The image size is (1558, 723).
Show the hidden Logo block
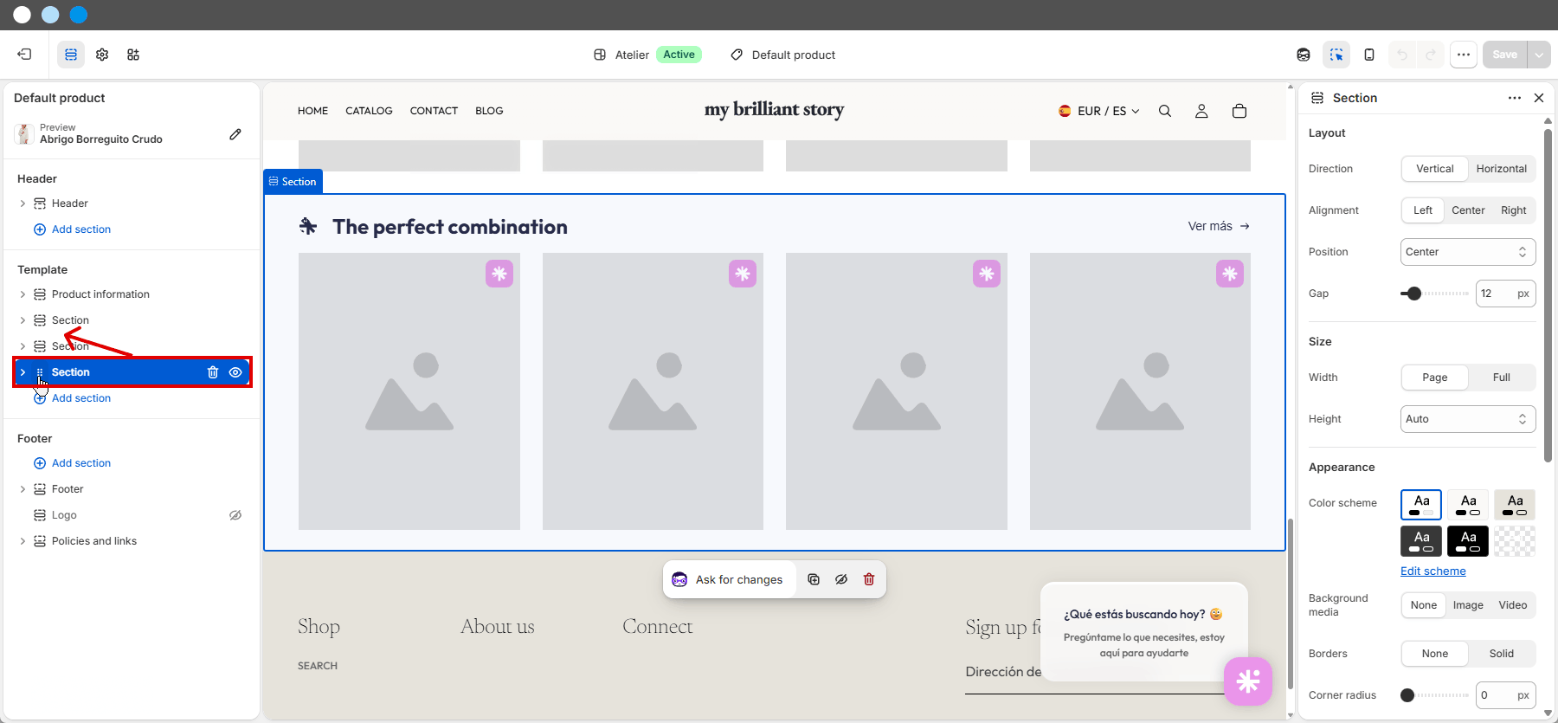tap(235, 515)
